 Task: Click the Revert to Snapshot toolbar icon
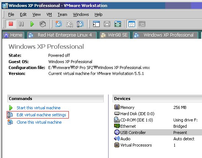[x=69, y=24]
